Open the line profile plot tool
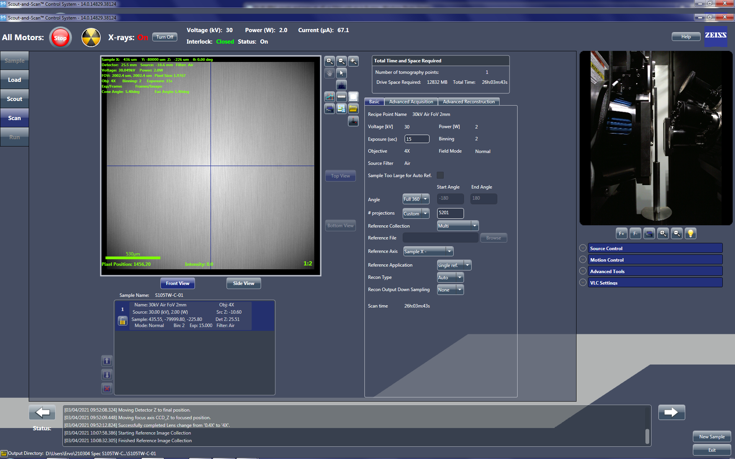This screenshot has height=459, width=735. point(329,97)
